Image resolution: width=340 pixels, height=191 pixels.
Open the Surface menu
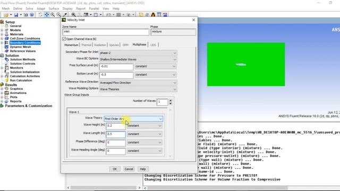click(x=54, y=8)
